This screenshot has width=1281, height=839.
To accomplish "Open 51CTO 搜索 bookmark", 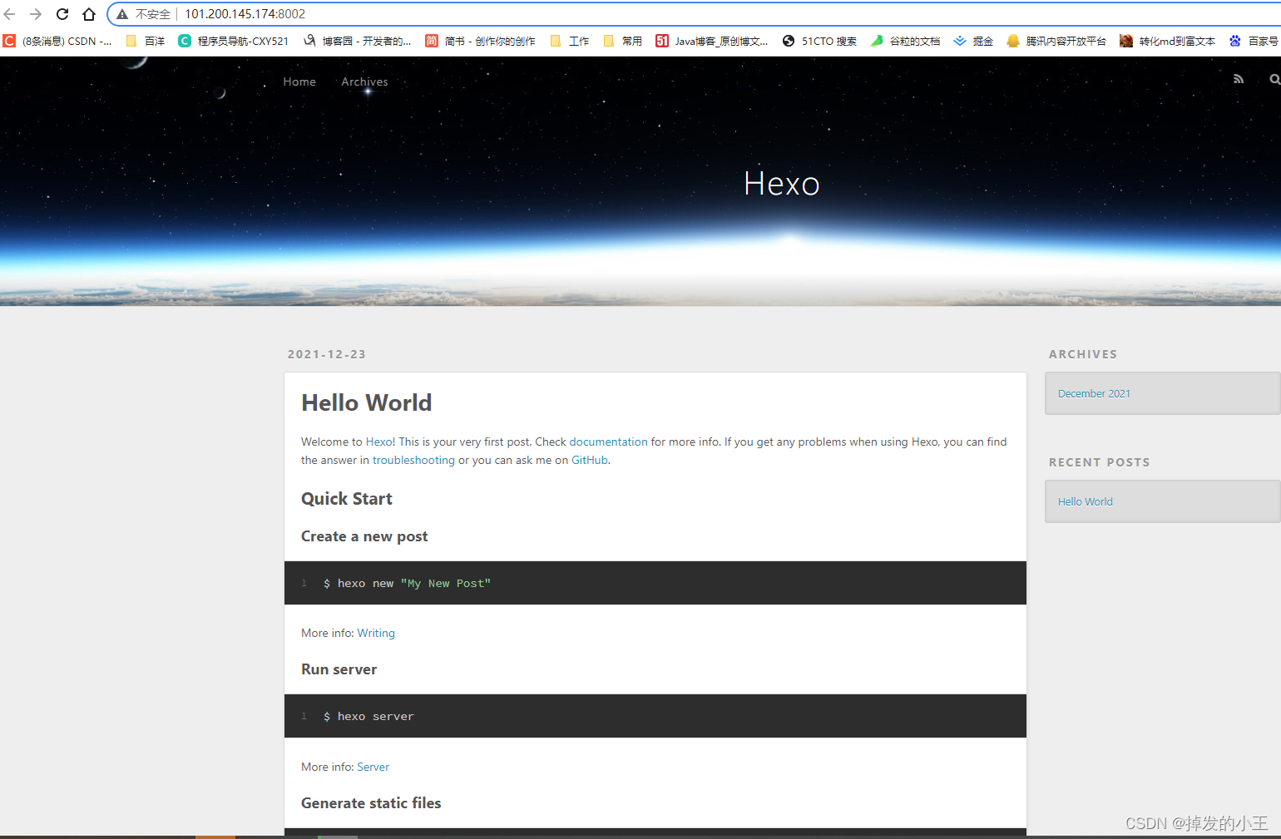I will 819,41.
